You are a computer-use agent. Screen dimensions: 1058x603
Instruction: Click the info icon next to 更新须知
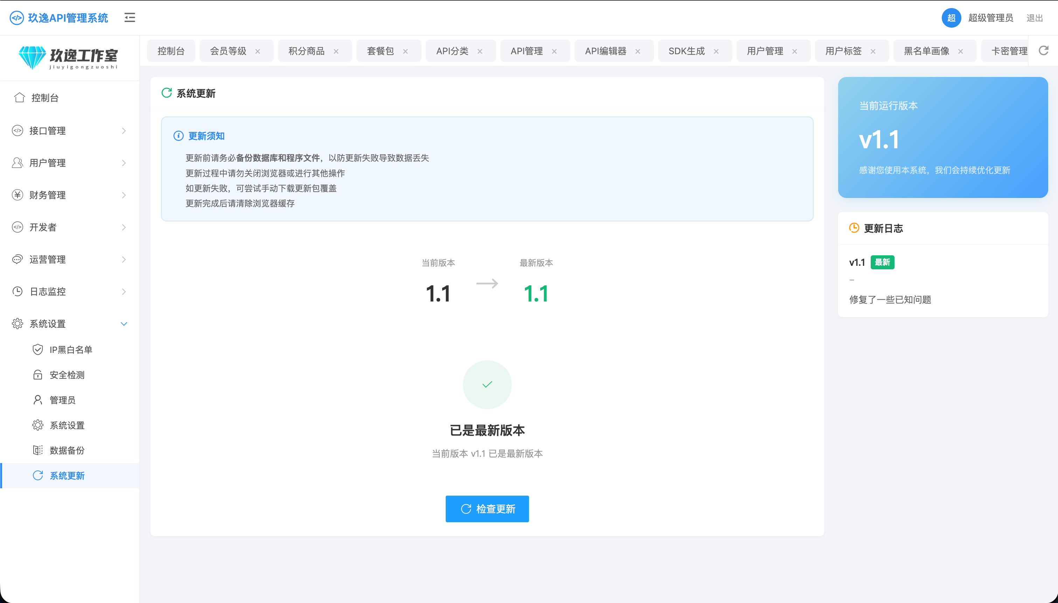click(178, 136)
